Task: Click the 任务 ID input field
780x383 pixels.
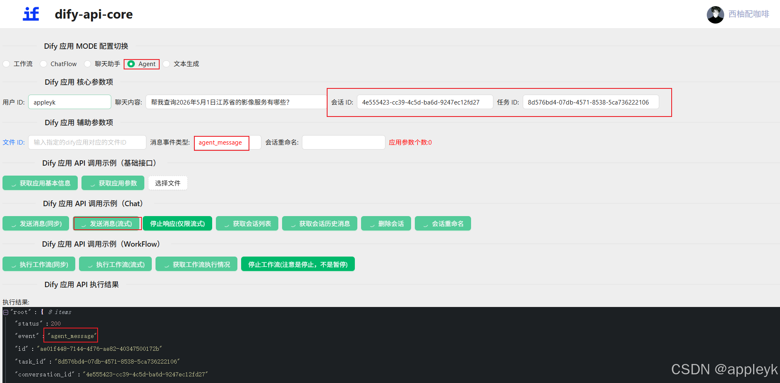Action: click(x=591, y=102)
